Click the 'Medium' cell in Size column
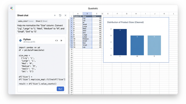The height and width of the screenshot is (104, 186). pos(87,39)
